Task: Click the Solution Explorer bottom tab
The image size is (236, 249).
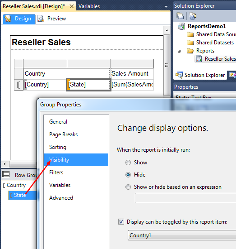Action: 200,75
